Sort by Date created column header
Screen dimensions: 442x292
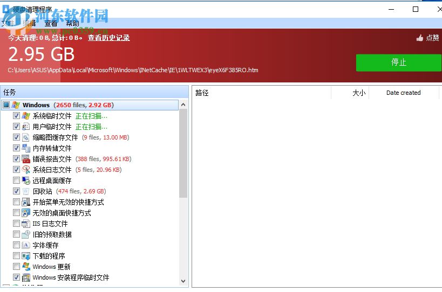(x=404, y=93)
